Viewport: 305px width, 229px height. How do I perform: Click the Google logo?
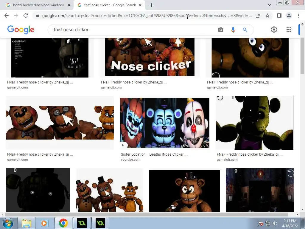tap(21, 30)
